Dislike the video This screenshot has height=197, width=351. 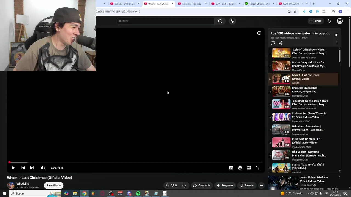[184, 185]
